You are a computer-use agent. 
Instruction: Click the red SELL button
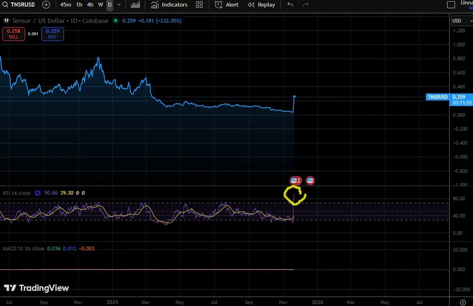pyautogui.click(x=14, y=34)
